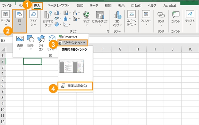This screenshot has width=199, height=125.
Task: Click the リンク chain icon
Action: point(161,15)
